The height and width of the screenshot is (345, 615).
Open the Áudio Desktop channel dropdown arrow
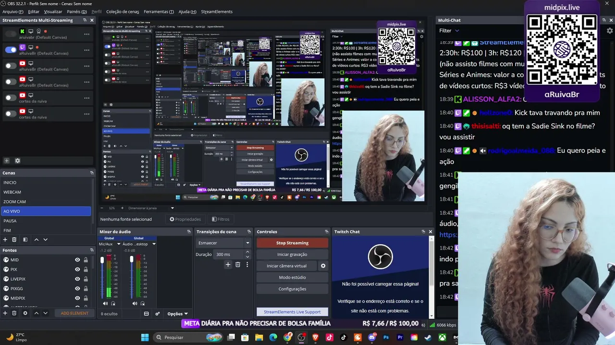pos(154,244)
